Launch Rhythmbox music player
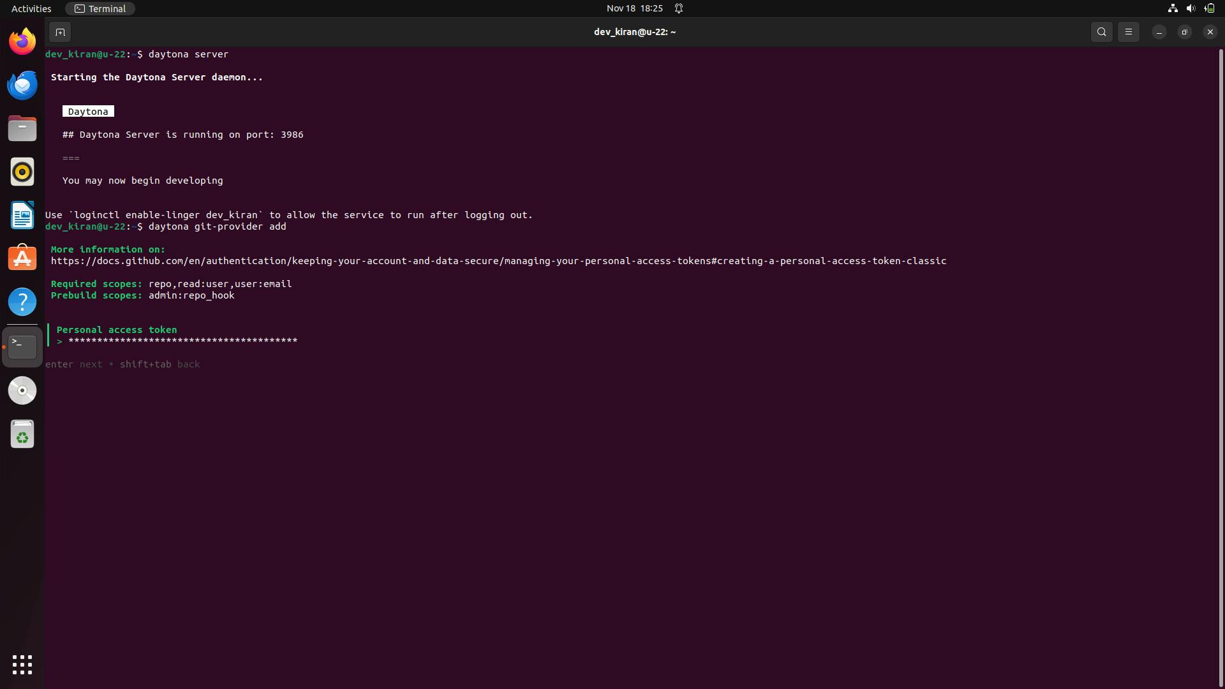Viewport: 1225px width, 689px height. tap(22, 172)
